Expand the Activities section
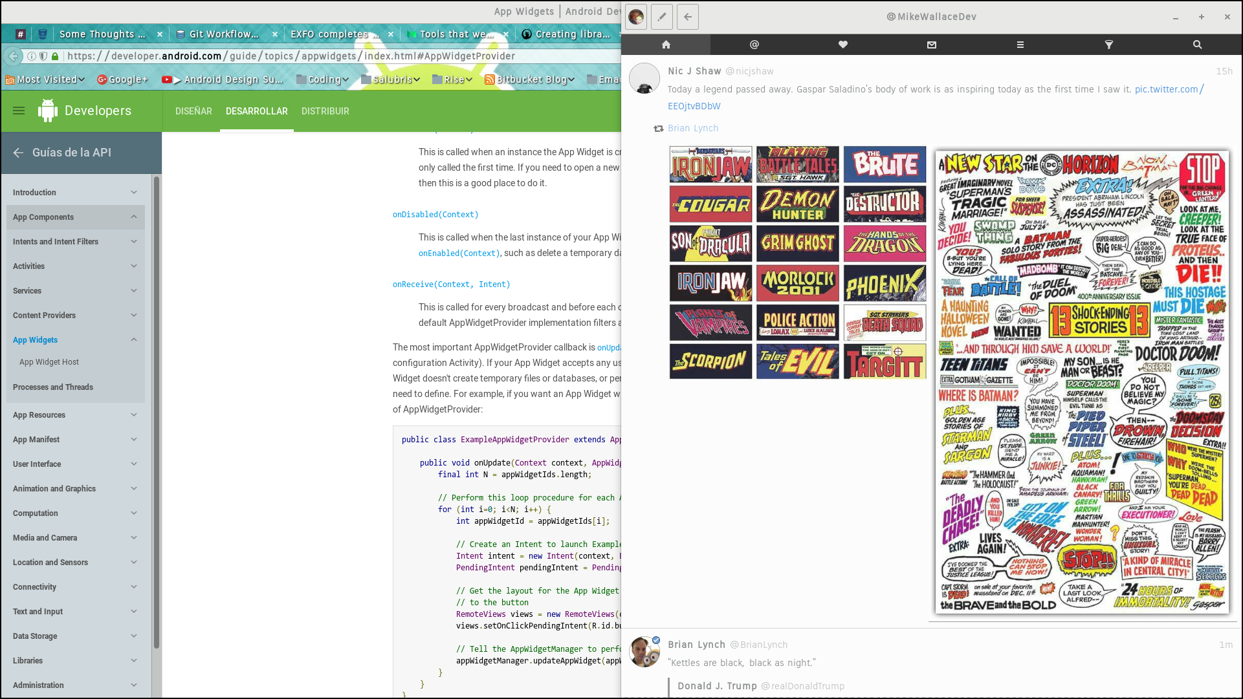Image resolution: width=1243 pixels, height=699 pixels. point(134,266)
